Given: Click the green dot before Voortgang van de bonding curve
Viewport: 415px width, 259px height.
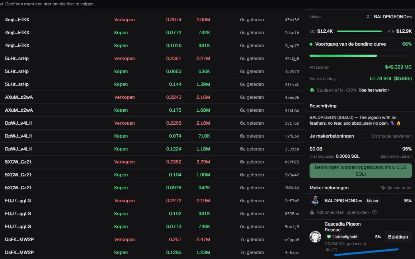Looking at the screenshot, I should coord(311,44).
